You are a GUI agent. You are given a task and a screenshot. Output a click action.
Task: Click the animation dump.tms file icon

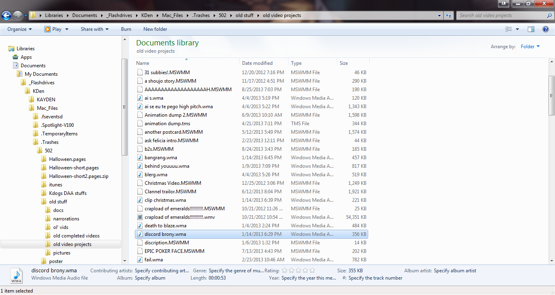tap(140, 124)
